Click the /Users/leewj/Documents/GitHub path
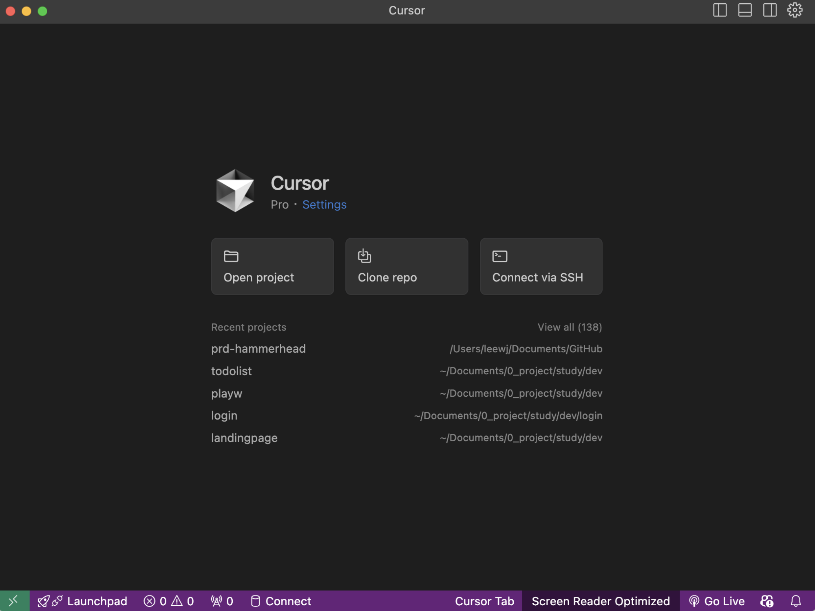815x611 pixels. pos(526,349)
